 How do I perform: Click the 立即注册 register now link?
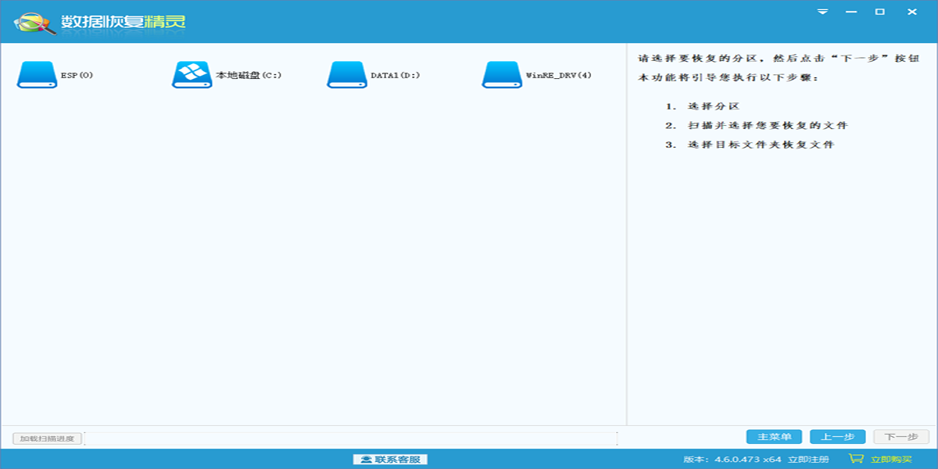pos(808,459)
